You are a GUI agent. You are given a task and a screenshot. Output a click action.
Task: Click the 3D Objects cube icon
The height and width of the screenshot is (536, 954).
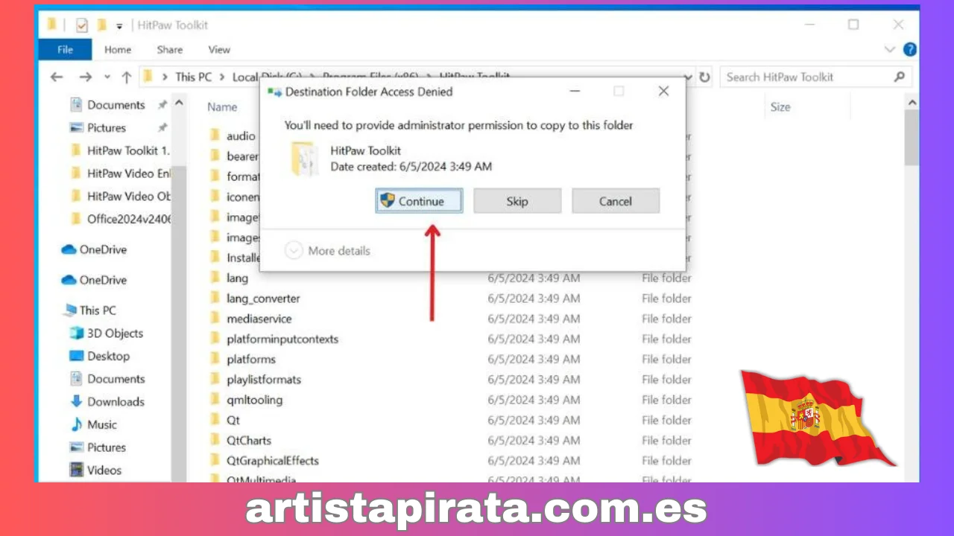click(x=76, y=334)
